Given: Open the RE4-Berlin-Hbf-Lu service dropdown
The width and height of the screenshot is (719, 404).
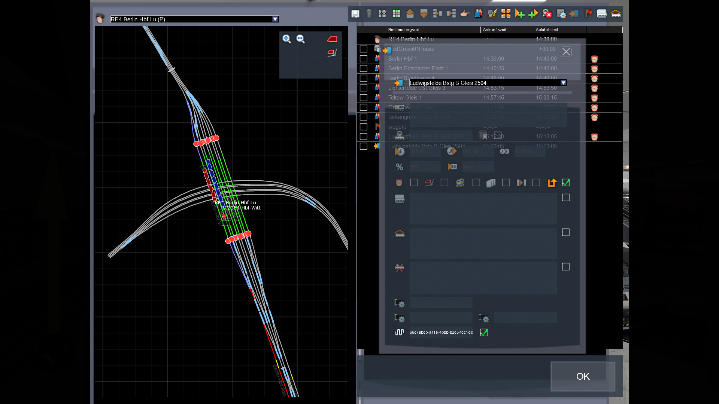Looking at the screenshot, I should 275,19.
